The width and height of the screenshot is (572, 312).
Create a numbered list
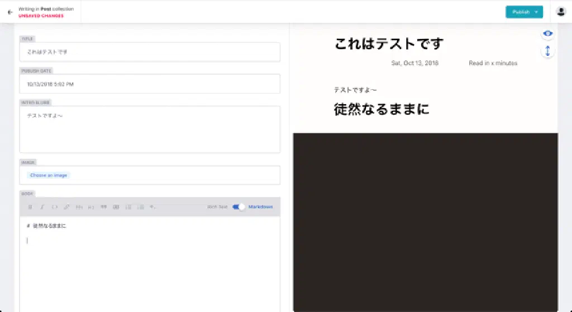(141, 207)
